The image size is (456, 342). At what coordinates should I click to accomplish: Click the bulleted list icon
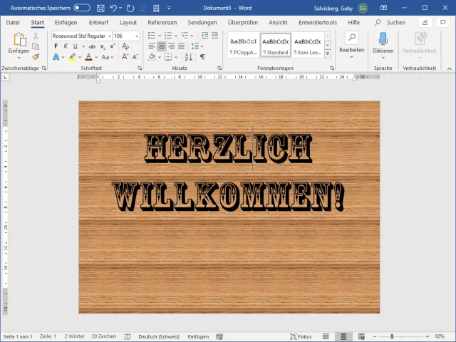(152, 36)
